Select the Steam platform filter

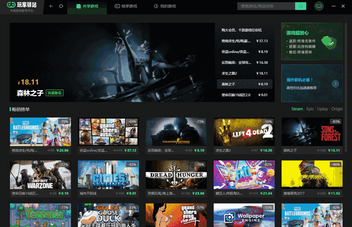[297, 109]
